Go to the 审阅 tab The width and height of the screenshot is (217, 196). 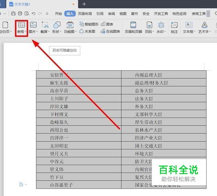(112, 14)
